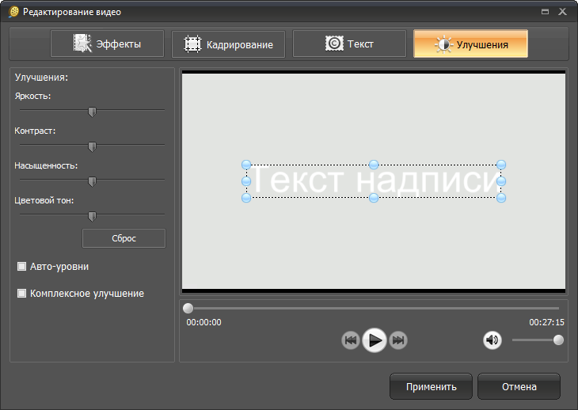
Task: Switch to the Кадрирование tab
Action: (x=228, y=44)
